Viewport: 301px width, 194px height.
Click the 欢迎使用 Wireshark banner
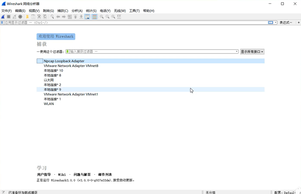point(56,36)
